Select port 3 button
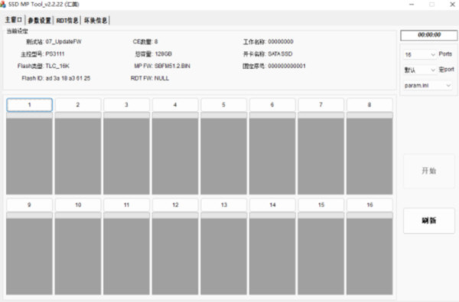The height and width of the screenshot is (302, 459). [126, 105]
